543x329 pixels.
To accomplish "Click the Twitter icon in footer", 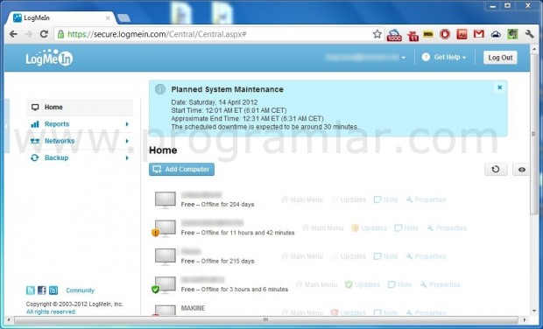I will click(x=31, y=290).
